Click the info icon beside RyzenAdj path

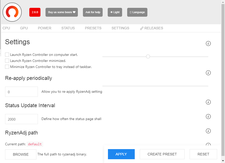[208, 131]
